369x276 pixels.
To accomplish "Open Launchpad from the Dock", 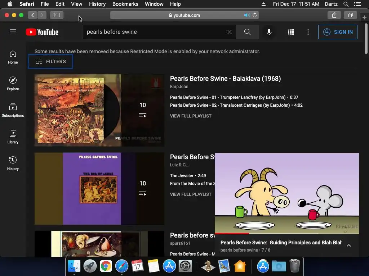I will (x=90, y=266).
